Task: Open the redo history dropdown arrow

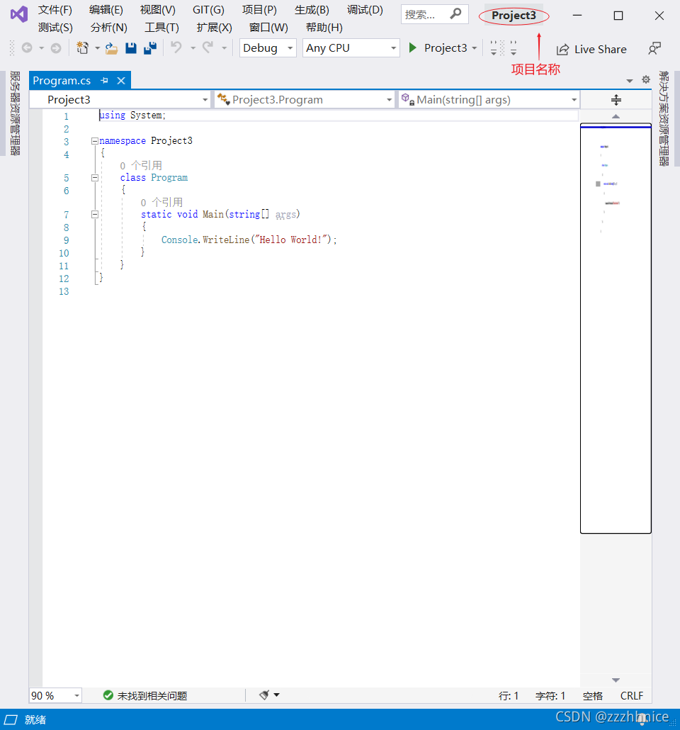Action: pos(224,48)
